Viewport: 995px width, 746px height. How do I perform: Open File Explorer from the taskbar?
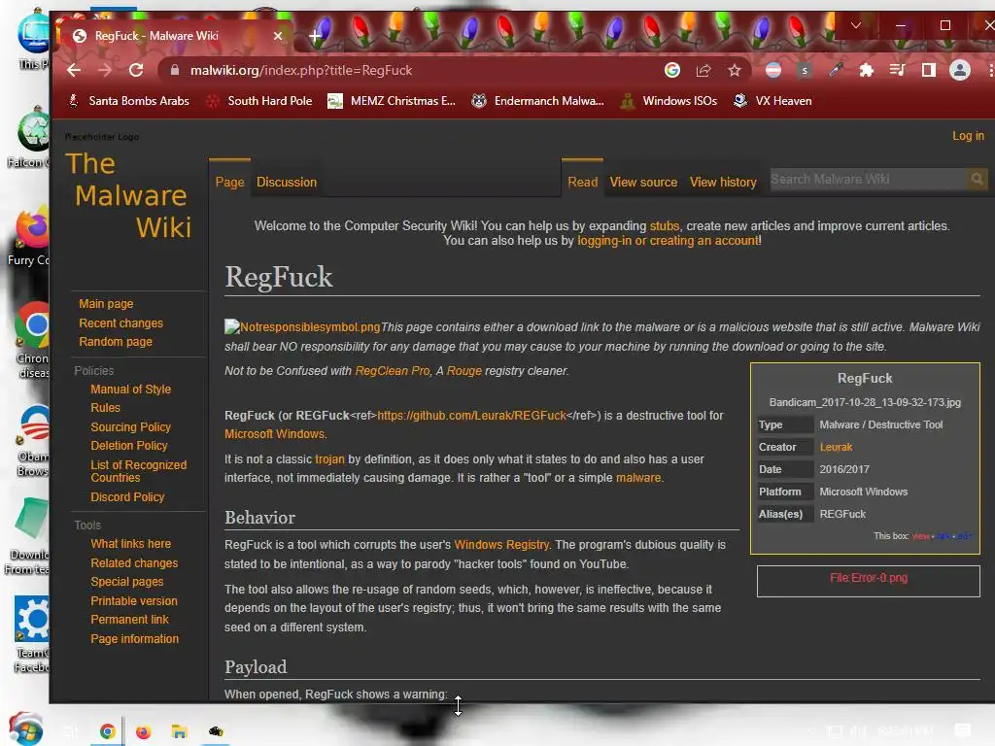coord(180,731)
